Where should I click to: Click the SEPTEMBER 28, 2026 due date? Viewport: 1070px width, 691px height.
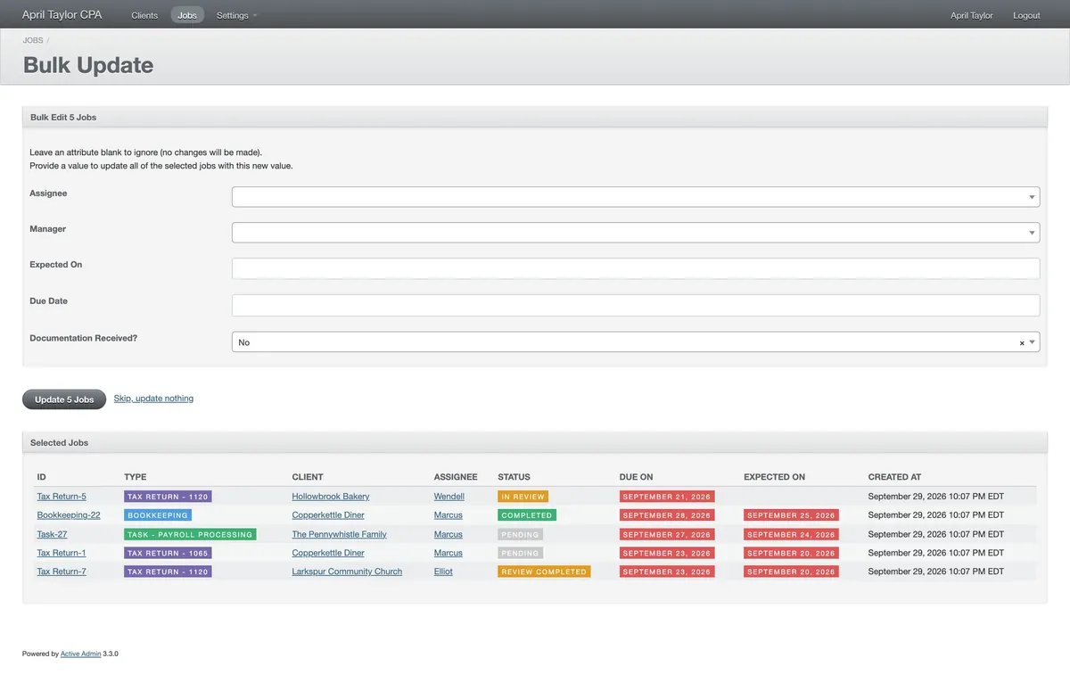[667, 515]
